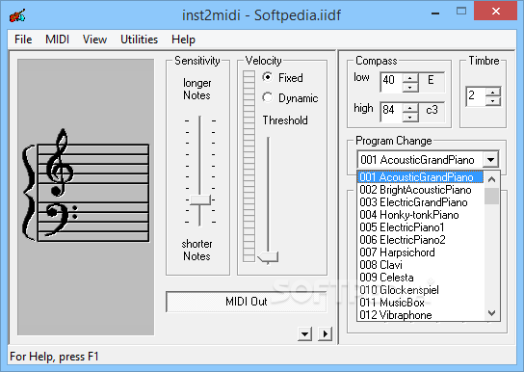Increase the Timbre value
The height and width of the screenshot is (372, 524).
pyautogui.click(x=493, y=92)
